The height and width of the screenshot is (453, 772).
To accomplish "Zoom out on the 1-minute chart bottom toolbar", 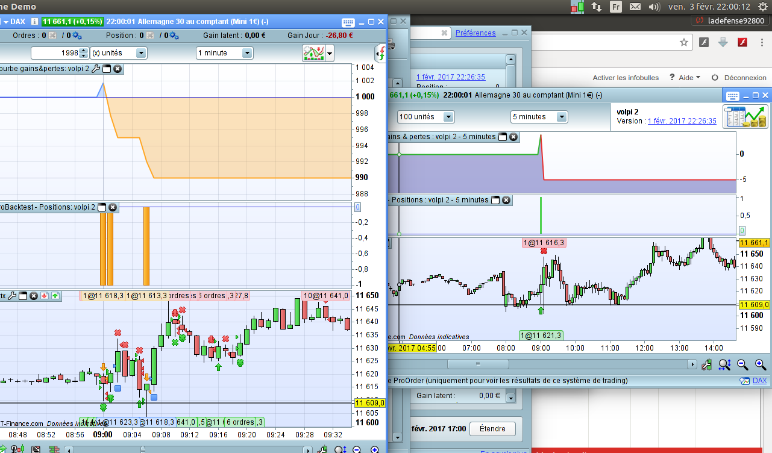I will coord(357,449).
